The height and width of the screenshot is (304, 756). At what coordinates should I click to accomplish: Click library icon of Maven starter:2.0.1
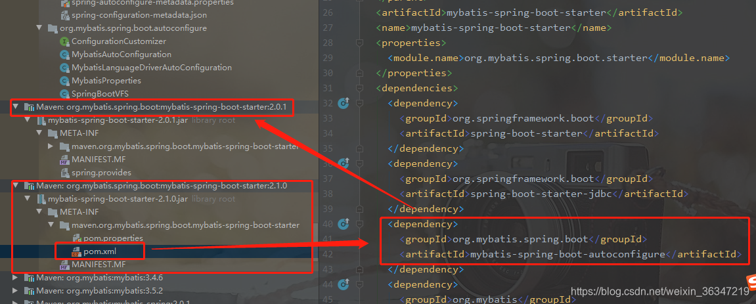(x=29, y=107)
